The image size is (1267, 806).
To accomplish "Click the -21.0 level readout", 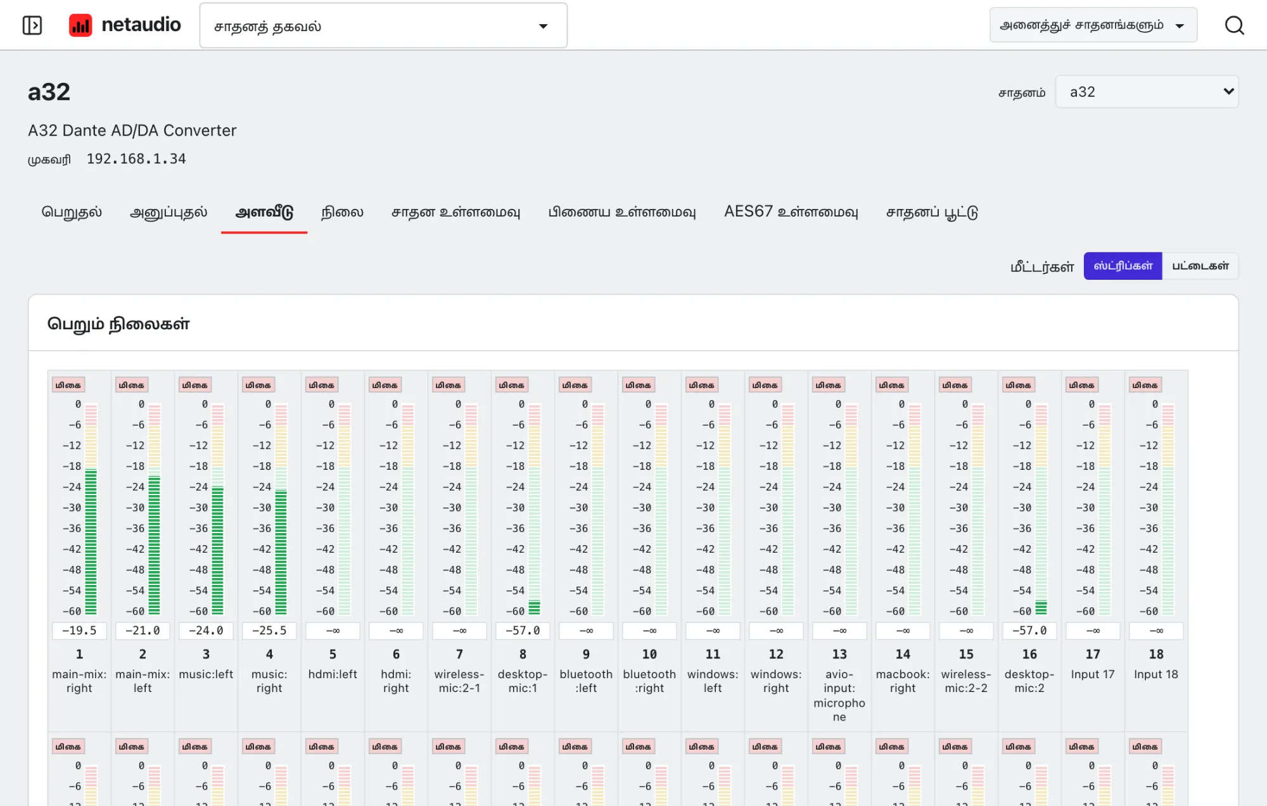I will (x=143, y=631).
